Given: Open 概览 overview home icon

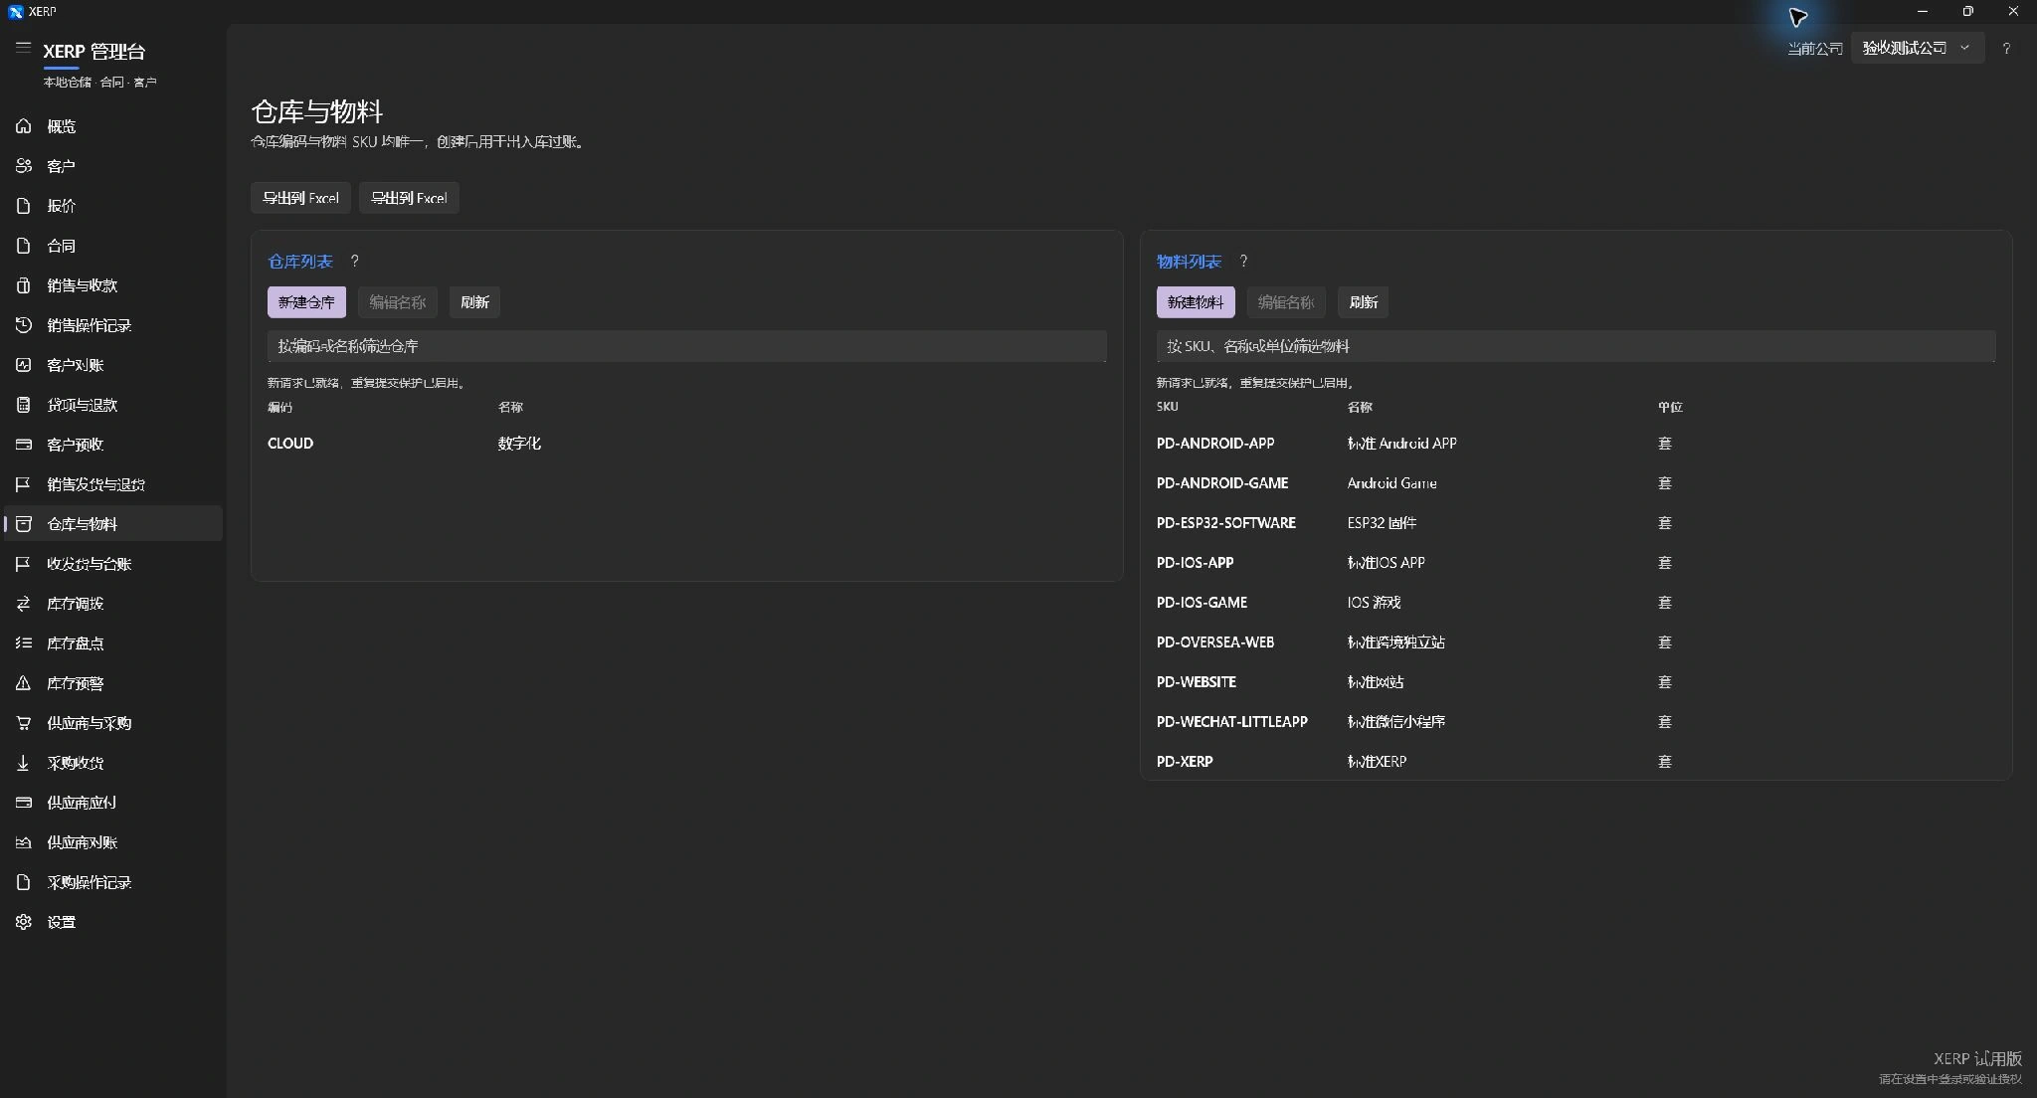Looking at the screenshot, I should (x=24, y=126).
